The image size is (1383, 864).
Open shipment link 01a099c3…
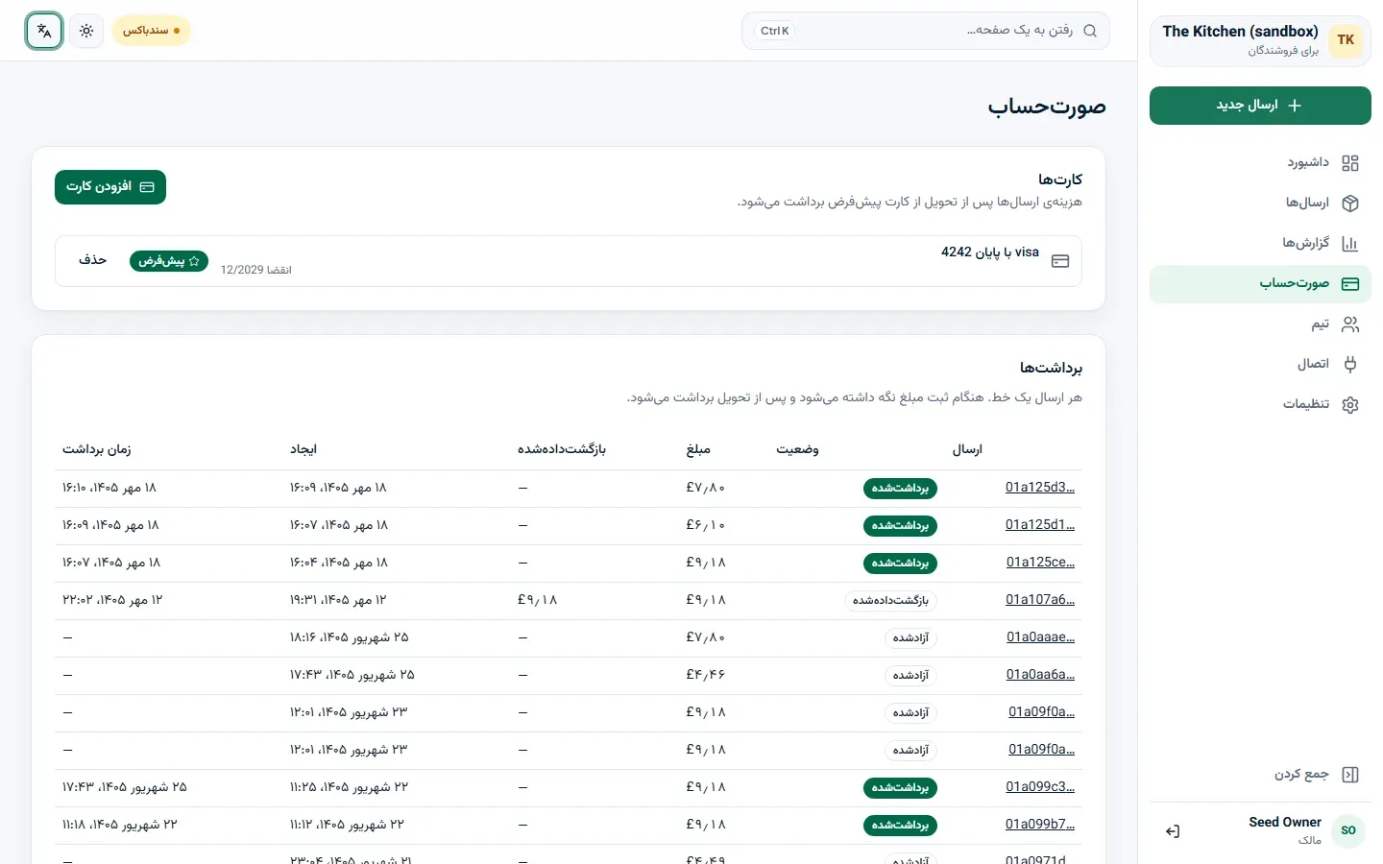click(x=1040, y=787)
